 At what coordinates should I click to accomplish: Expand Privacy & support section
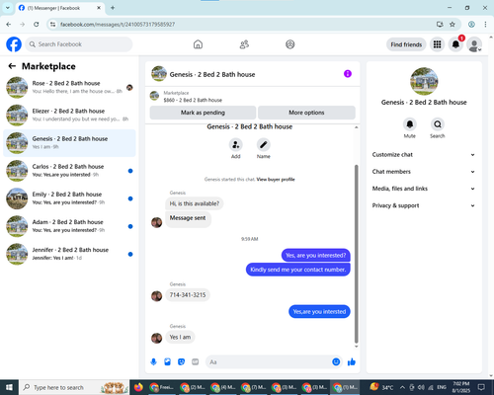pos(424,205)
